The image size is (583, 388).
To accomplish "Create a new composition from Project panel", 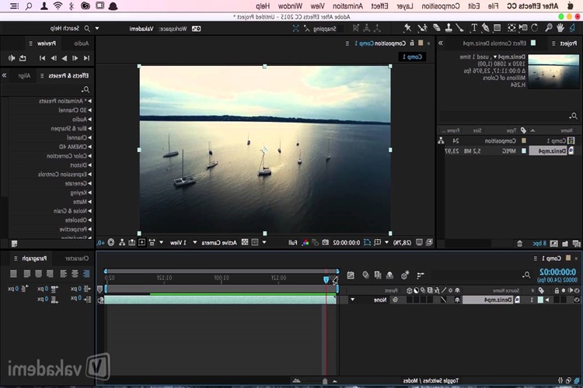I will click(554, 244).
